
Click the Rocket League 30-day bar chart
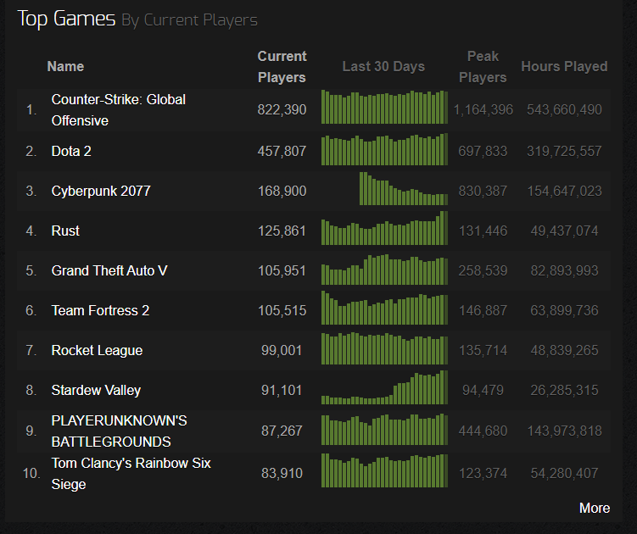pyautogui.click(x=384, y=348)
